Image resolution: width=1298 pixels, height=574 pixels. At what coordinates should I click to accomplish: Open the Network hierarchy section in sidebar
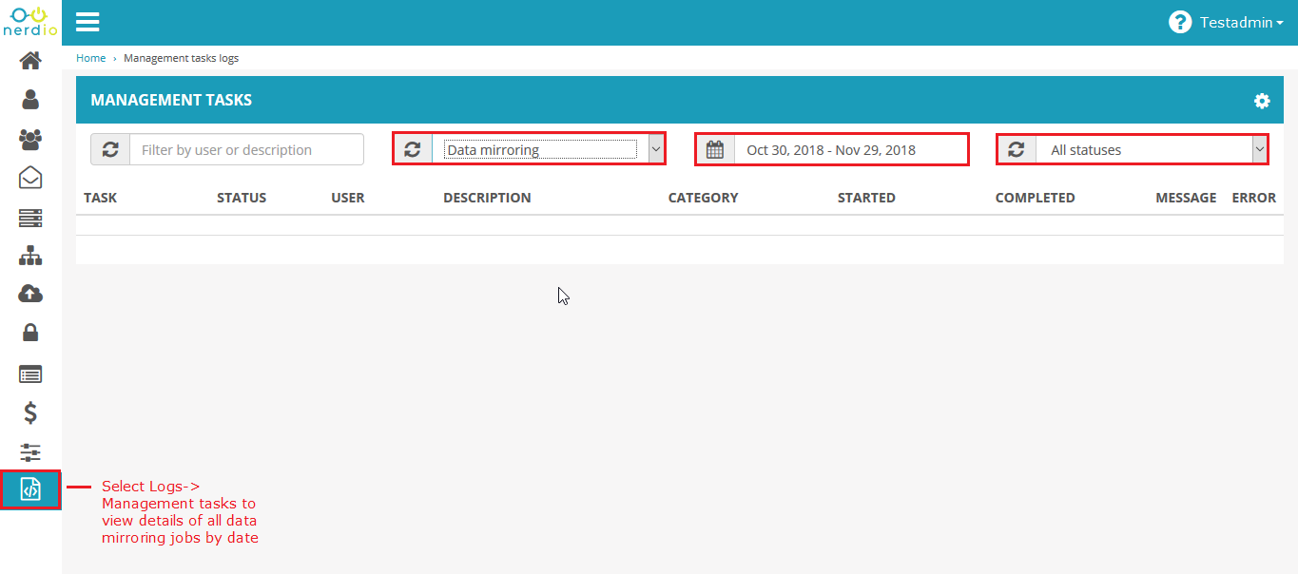pyautogui.click(x=30, y=256)
